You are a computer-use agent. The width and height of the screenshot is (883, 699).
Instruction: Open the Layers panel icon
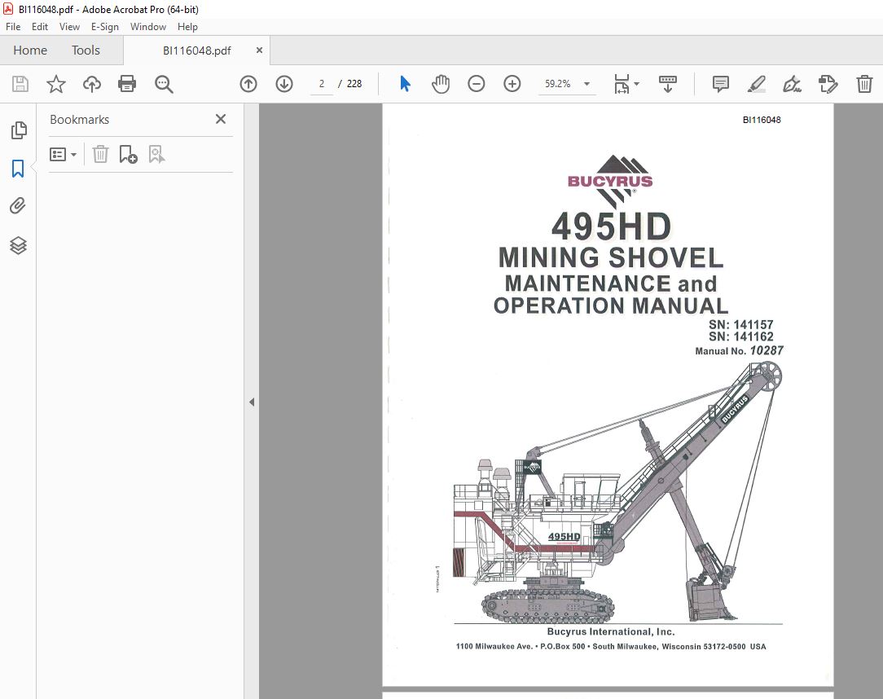click(18, 245)
